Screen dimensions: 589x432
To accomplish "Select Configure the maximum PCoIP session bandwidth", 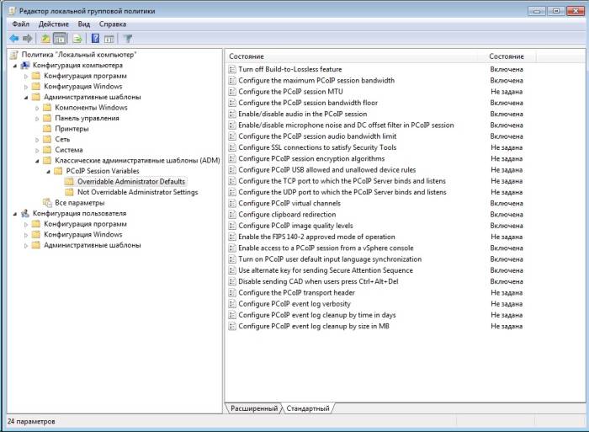I will click(x=316, y=81).
